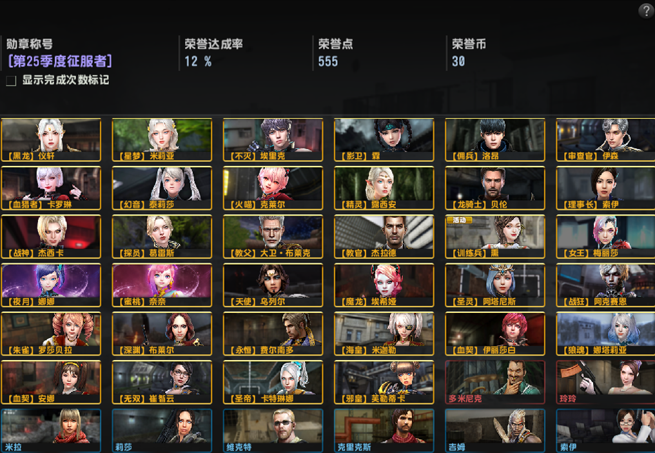The image size is (655, 453).
Task: Enable 显示完成次数标记 checkbox
Action: click(11, 81)
